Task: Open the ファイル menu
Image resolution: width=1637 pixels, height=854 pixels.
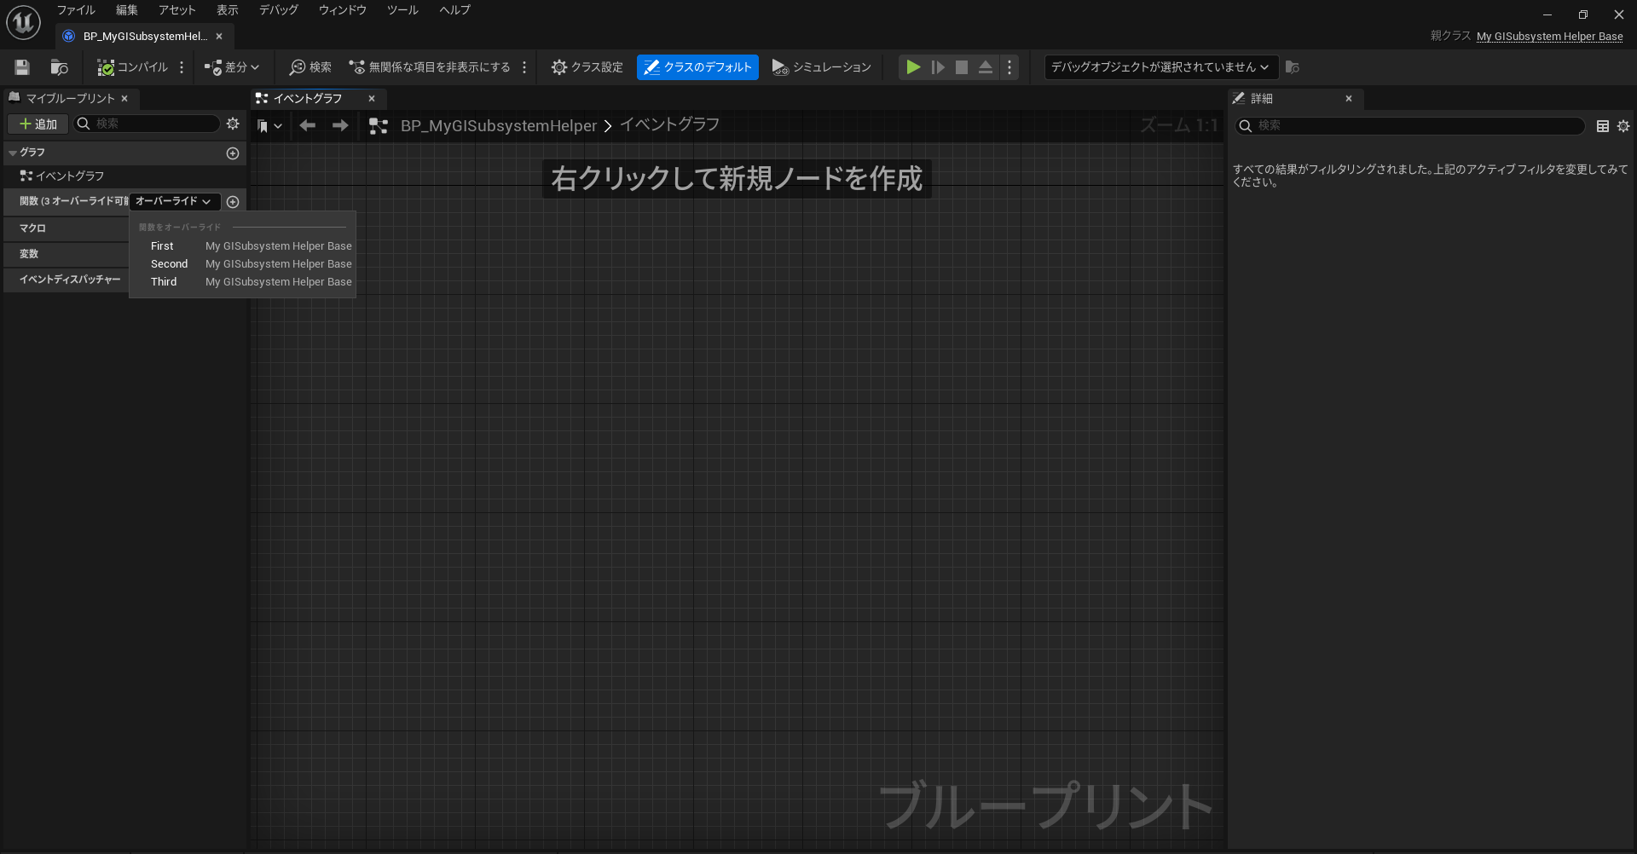Action: coord(76,10)
